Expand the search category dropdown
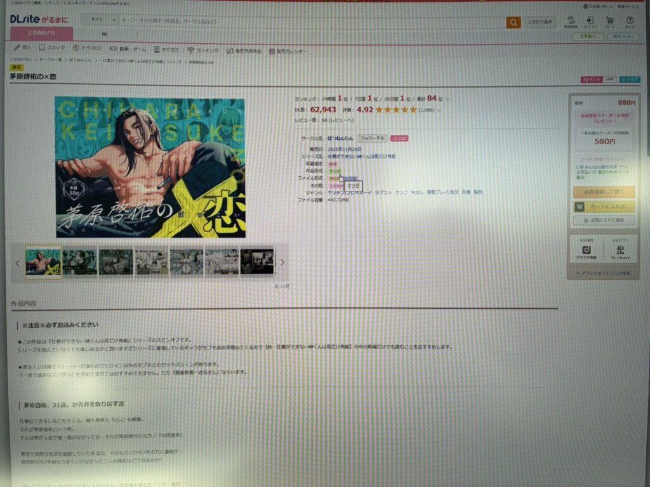Viewport: 650px width, 487px height. tap(98, 20)
